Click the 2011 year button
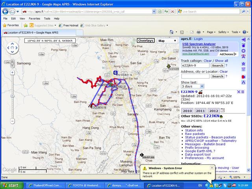Screen dimensions: 252x189 point(200,111)
